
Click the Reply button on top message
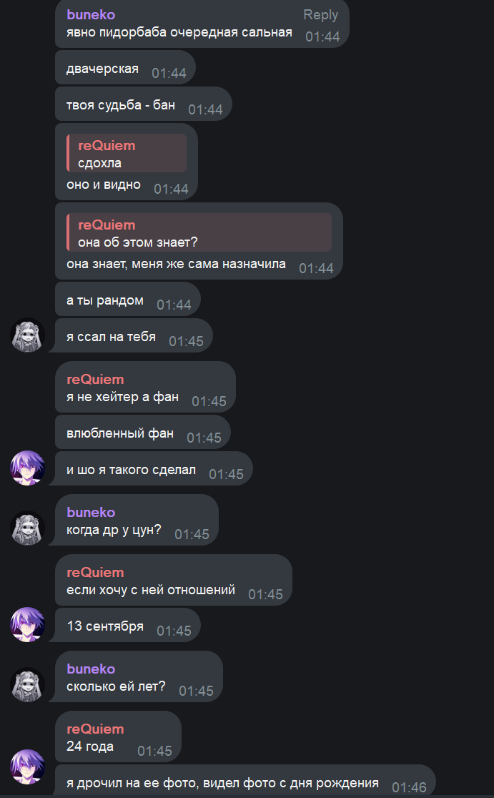[320, 15]
